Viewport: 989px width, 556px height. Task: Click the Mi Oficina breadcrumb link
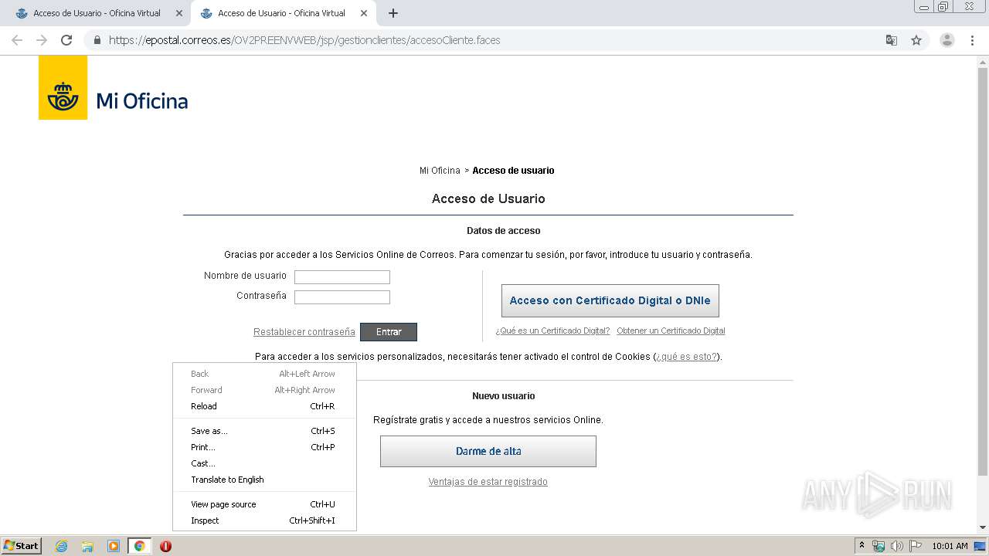[x=440, y=171]
